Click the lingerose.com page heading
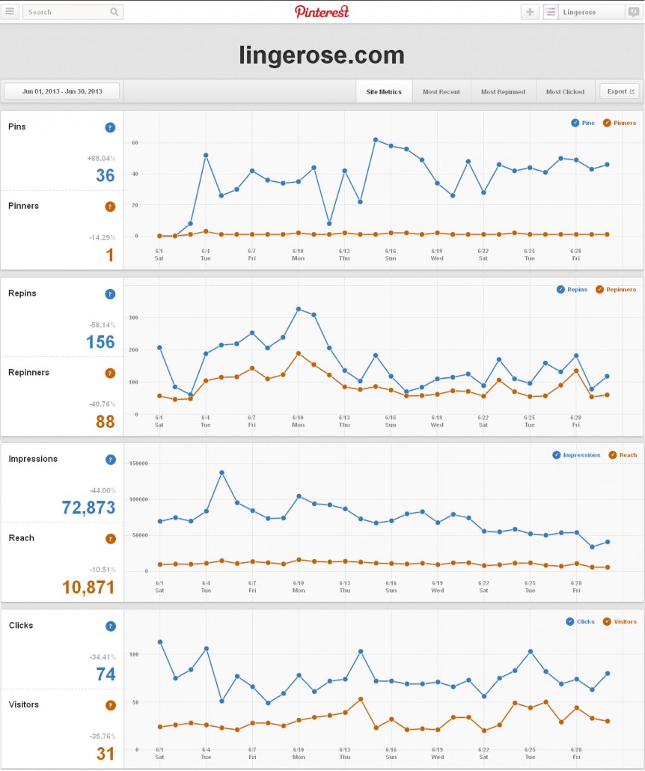645x771 pixels. pyautogui.click(x=322, y=55)
